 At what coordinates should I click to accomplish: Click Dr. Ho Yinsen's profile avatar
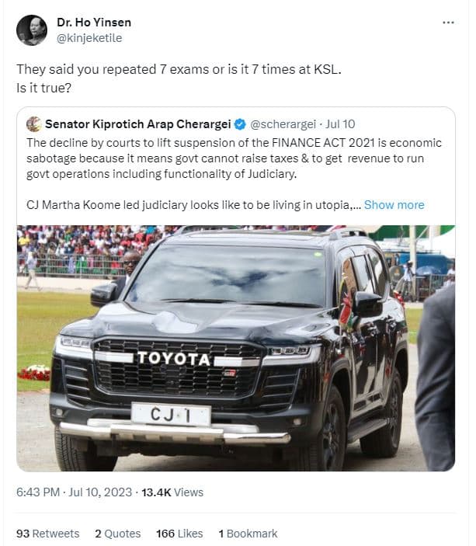[32, 30]
